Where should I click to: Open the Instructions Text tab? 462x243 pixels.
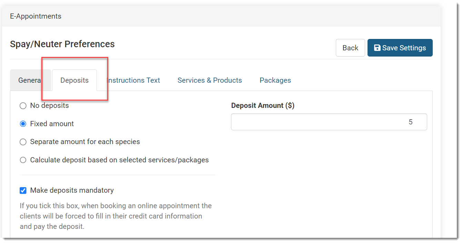point(133,80)
